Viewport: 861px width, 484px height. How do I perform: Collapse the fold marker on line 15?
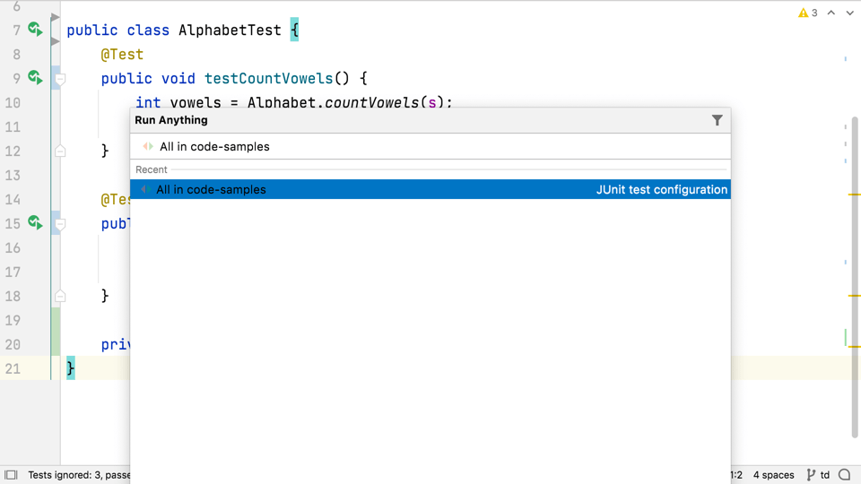coord(60,223)
